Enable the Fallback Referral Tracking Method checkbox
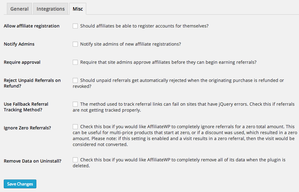Image resolution: width=299 pixels, height=192 pixels. click(75, 104)
